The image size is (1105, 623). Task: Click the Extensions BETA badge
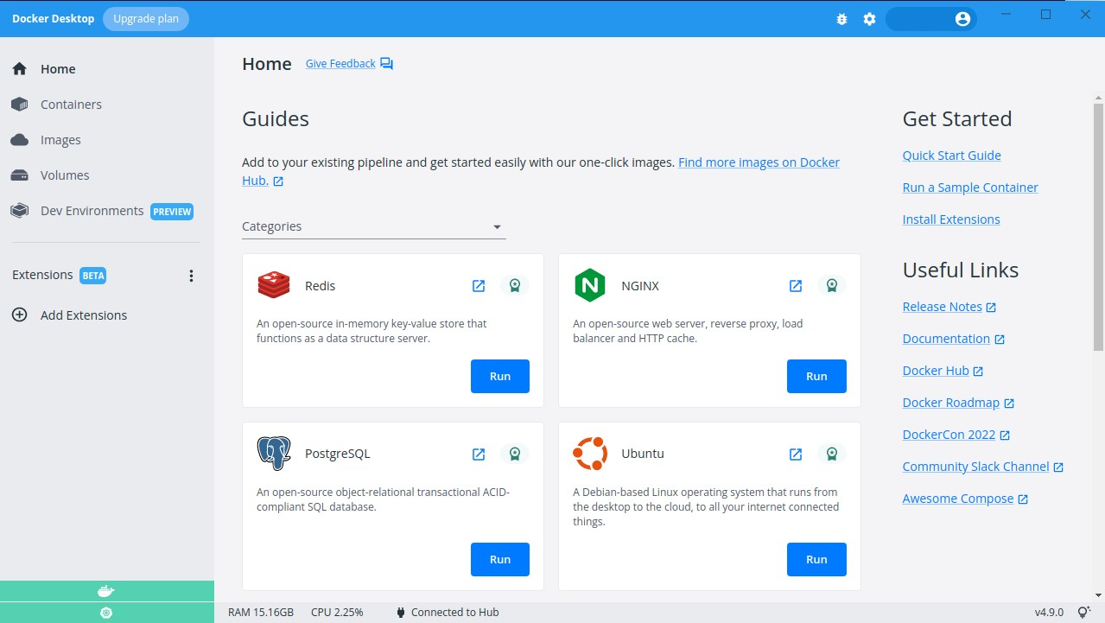coord(93,276)
